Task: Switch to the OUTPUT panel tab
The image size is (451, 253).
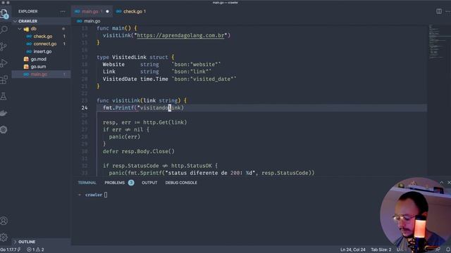Action: [x=149, y=183]
